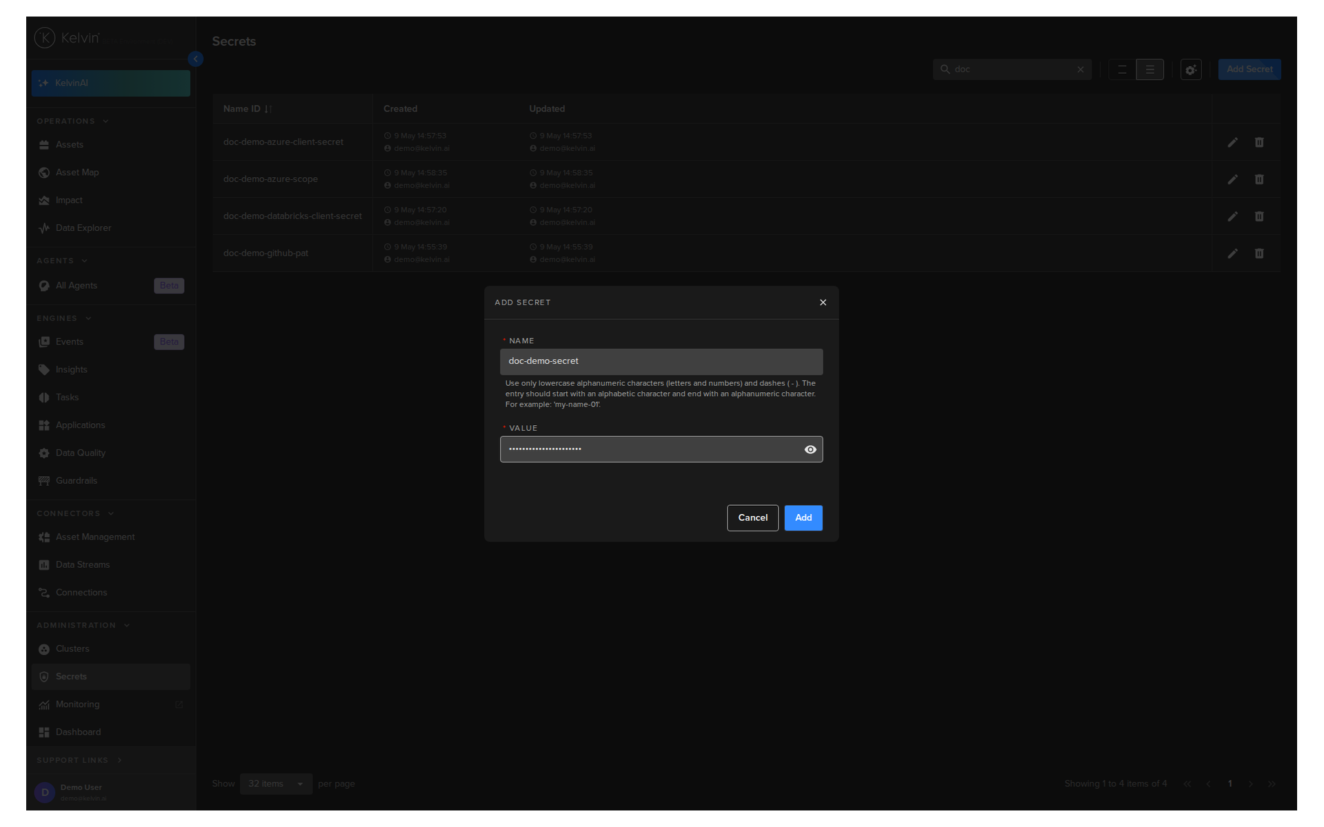The width and height of the screenshot is (1324, 827).
Task: Click the Kelvin logo
Action: pos(68,38)
